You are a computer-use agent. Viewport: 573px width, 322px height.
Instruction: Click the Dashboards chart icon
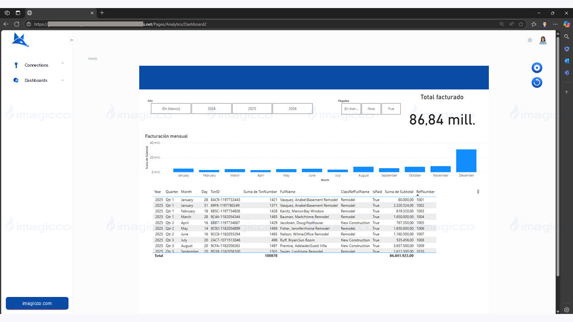click(16, 80)
